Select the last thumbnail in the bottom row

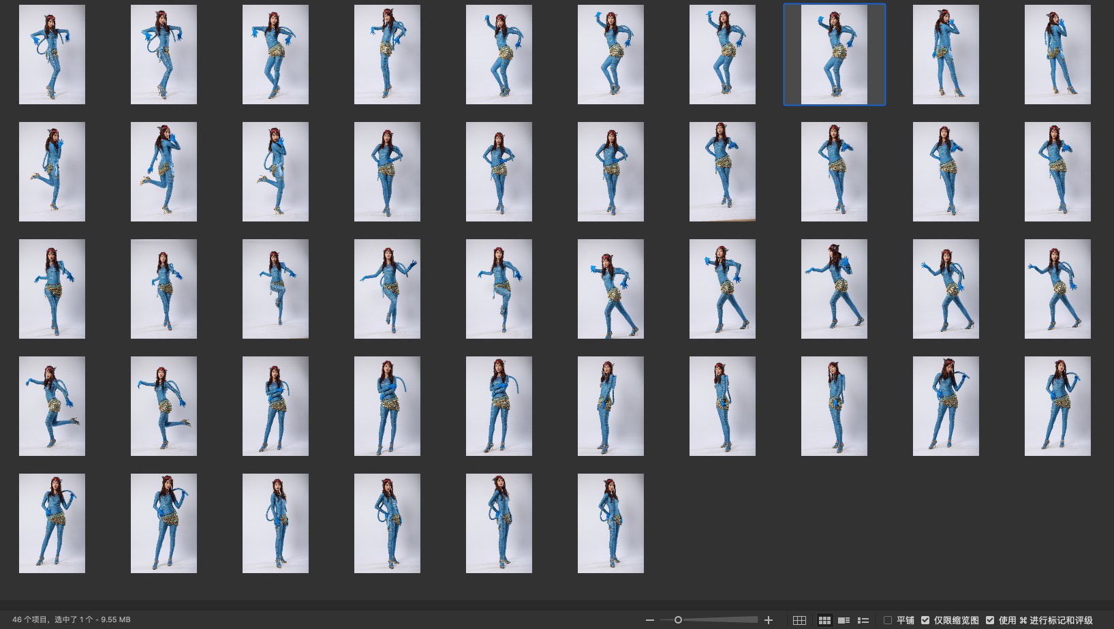[610, 523]
